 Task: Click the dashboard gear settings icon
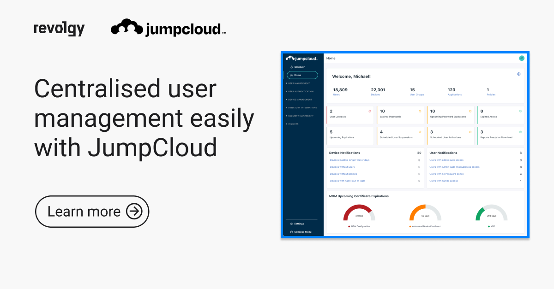tap(519, 74)
